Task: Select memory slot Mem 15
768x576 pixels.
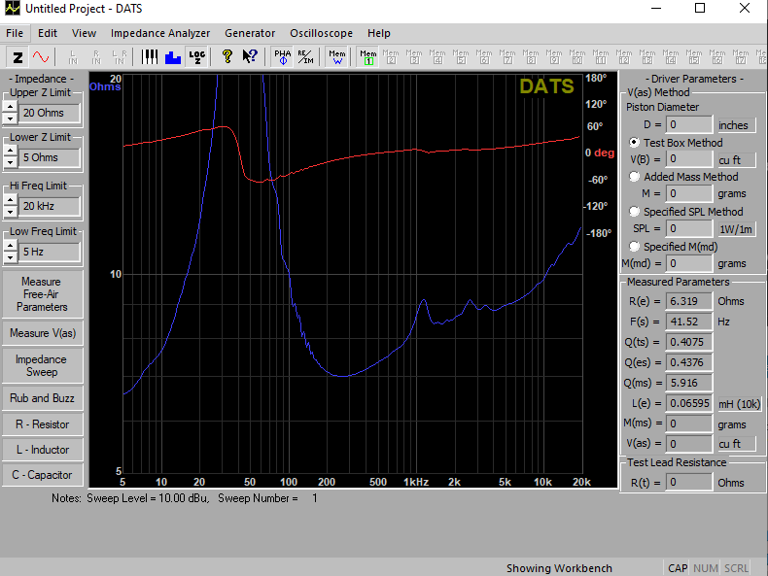Action: (x=693, y=57)
